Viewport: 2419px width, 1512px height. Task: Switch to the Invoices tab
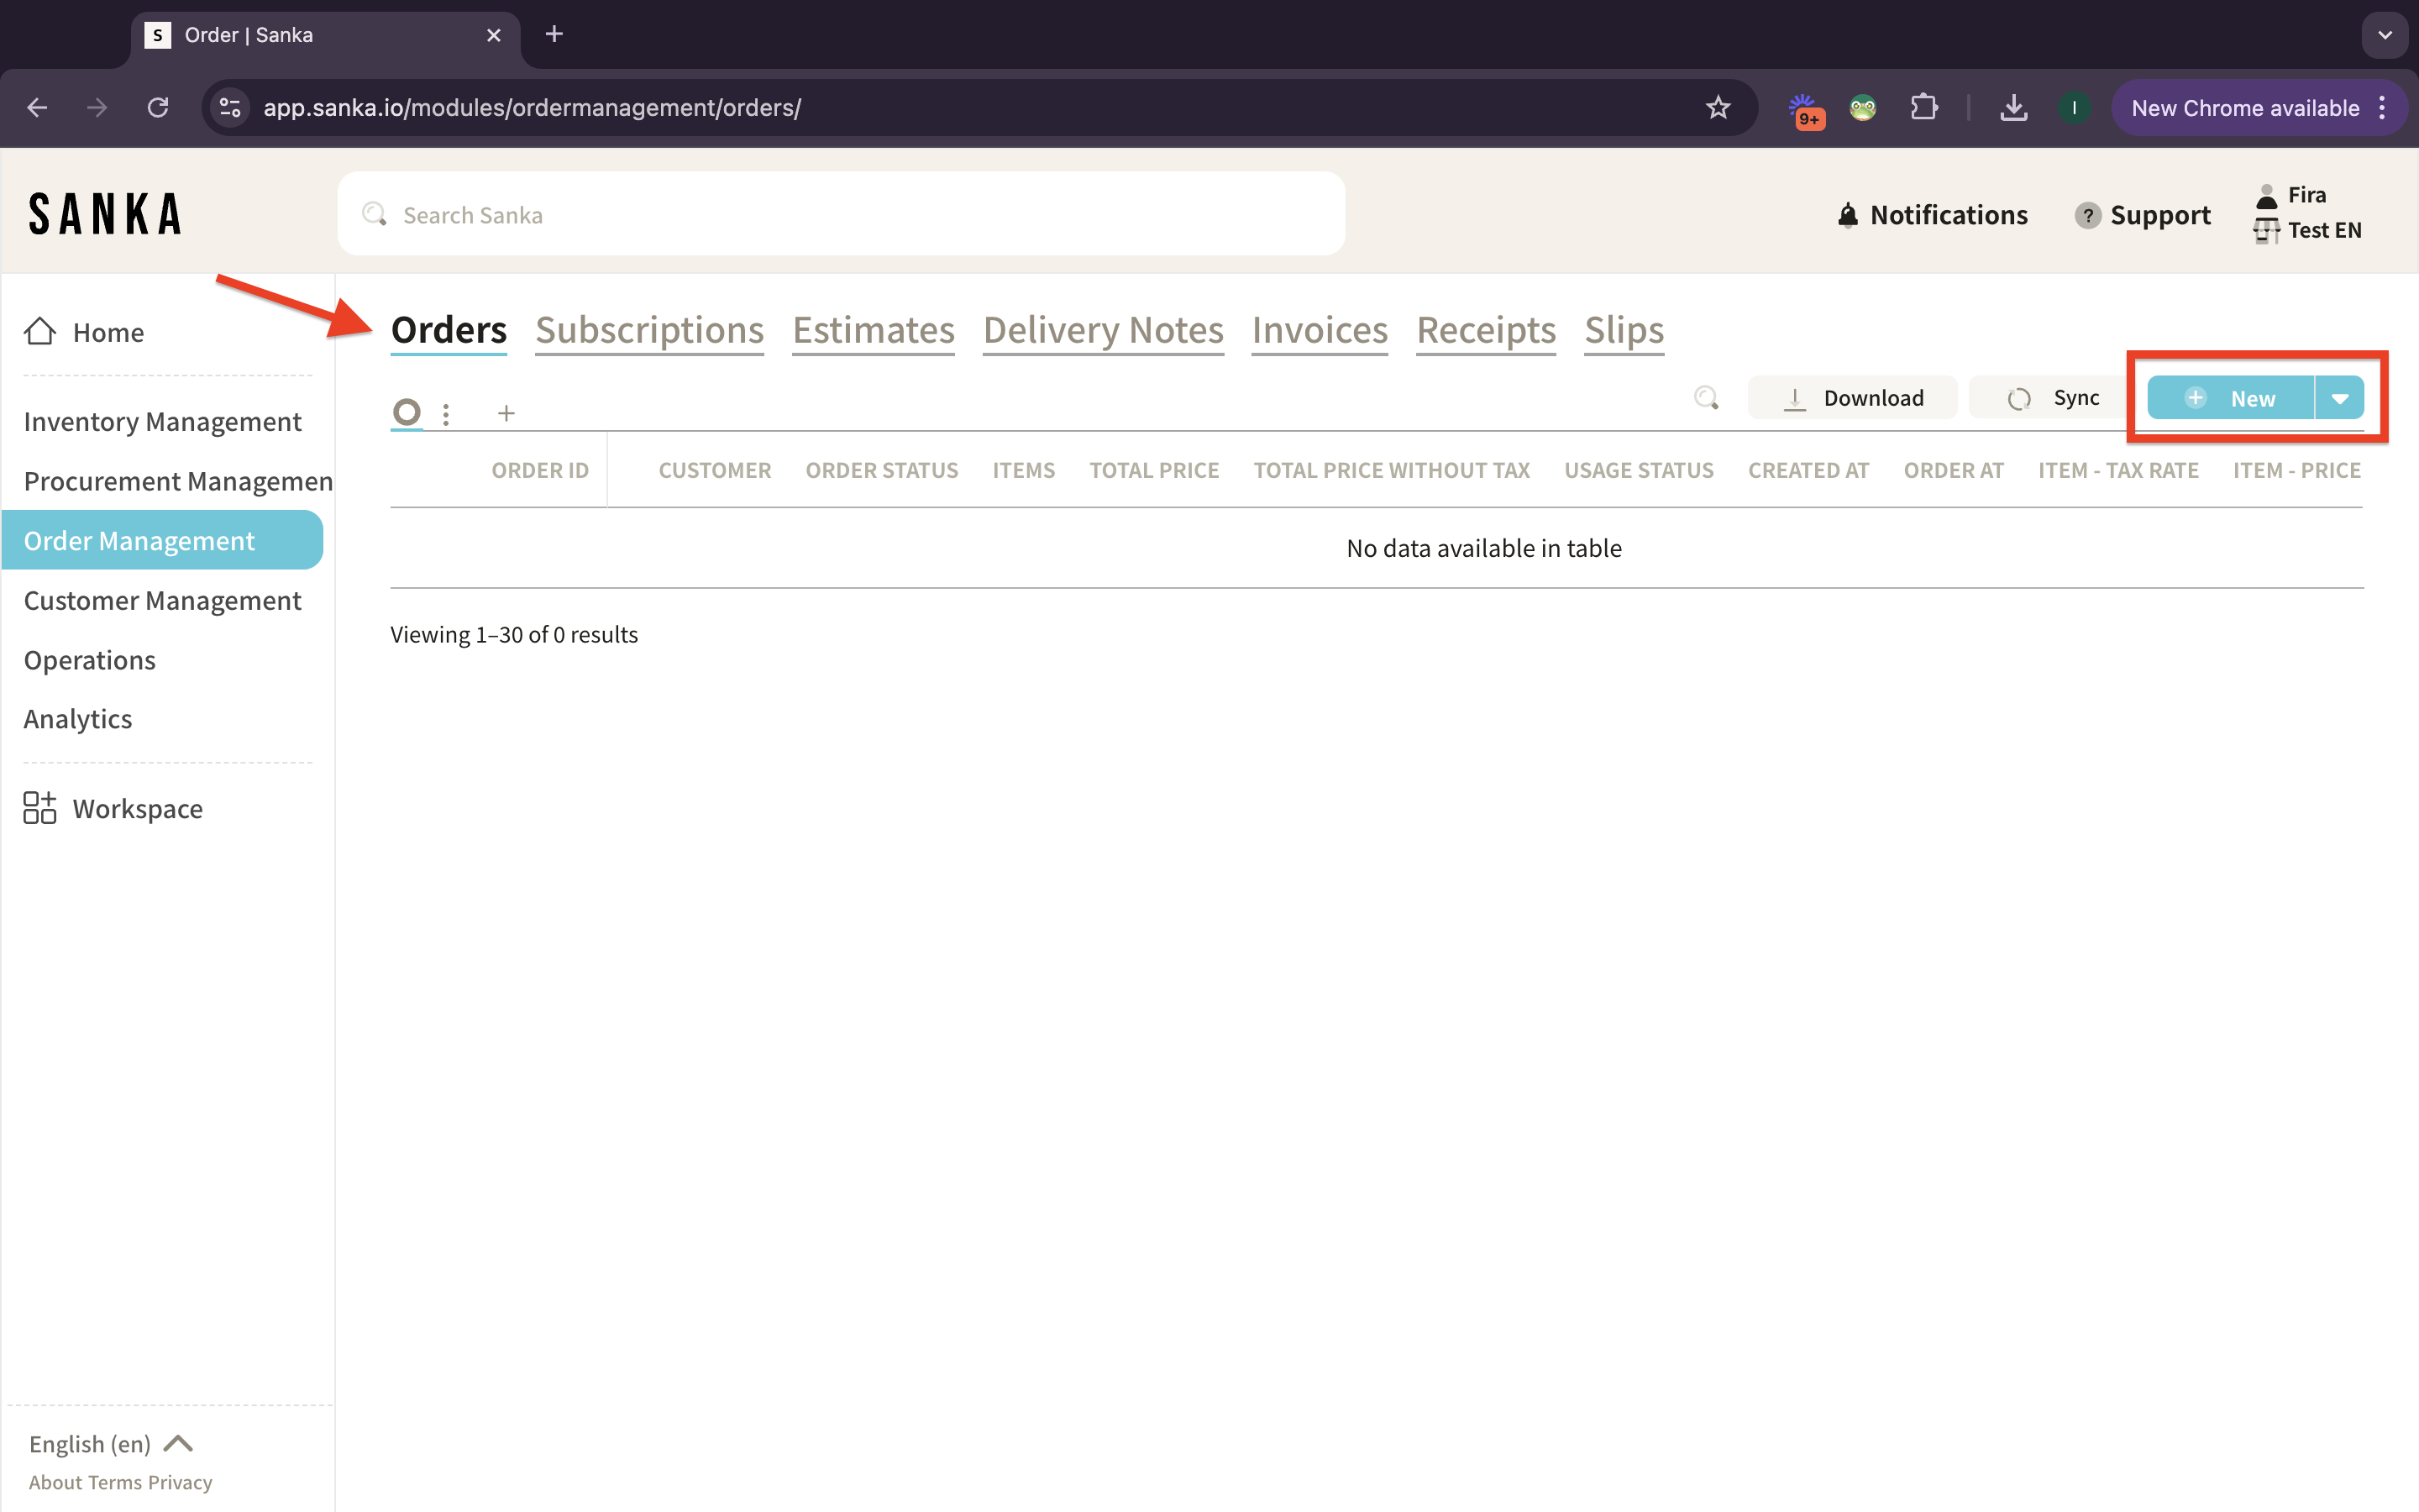point(1320,331)
